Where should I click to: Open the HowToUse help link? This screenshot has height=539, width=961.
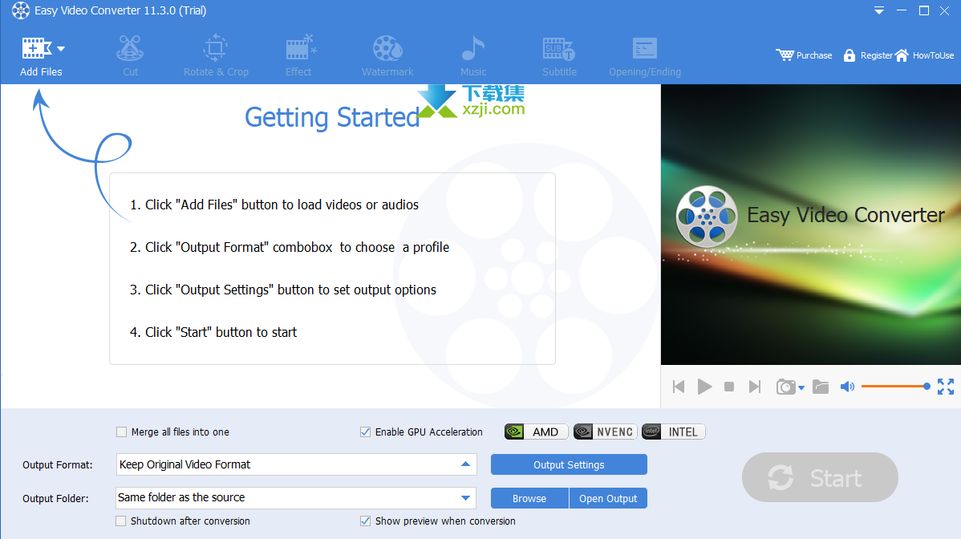(x=925, y=55)
